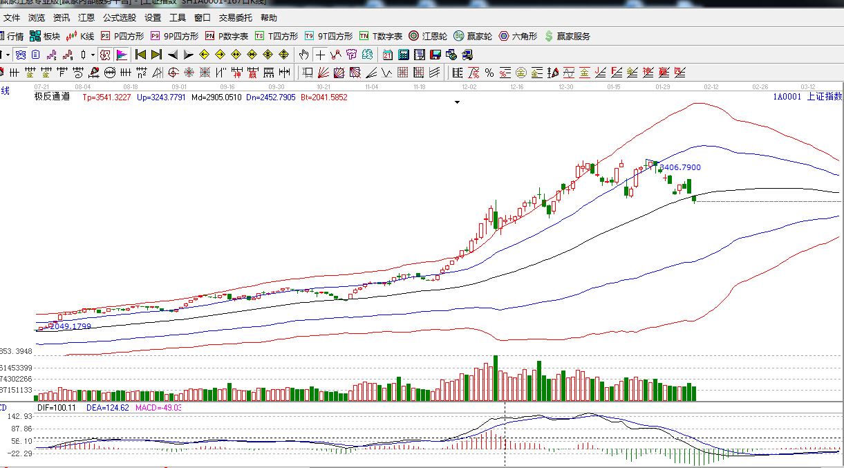Jump to the first bar using the skip-to-start icon

tap(140, 55)
